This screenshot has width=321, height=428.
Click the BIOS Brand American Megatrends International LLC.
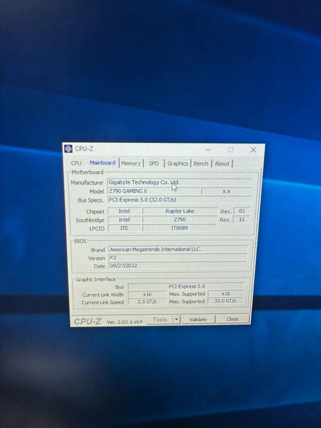pos(178,249)
